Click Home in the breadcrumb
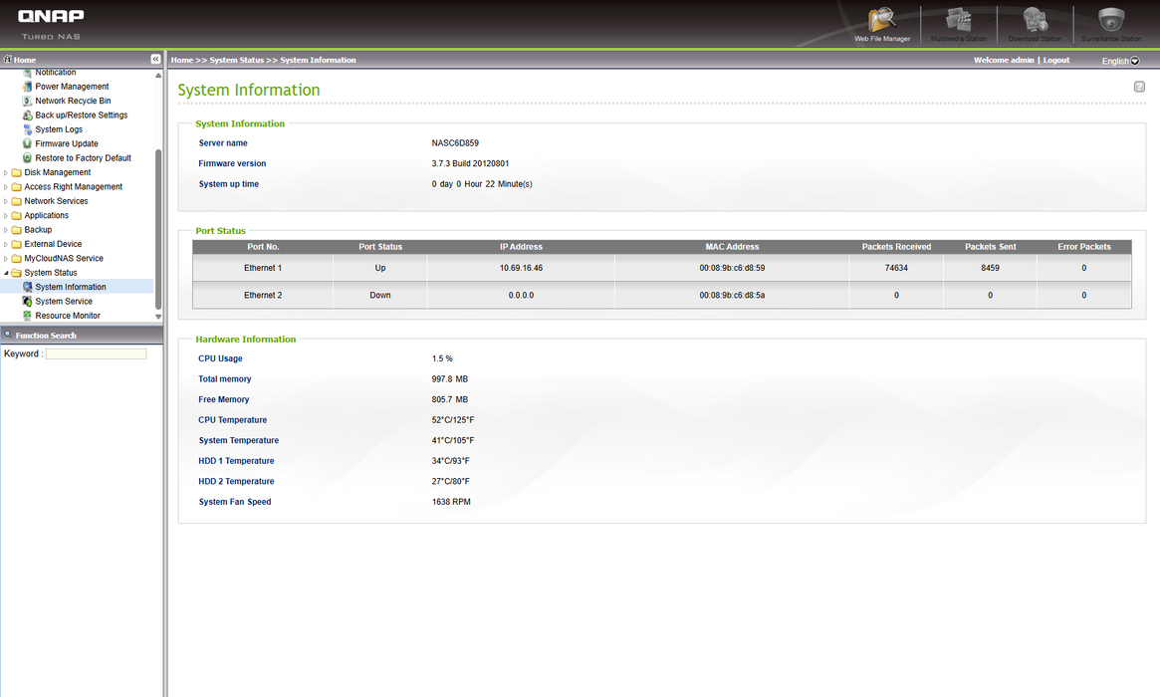 tap(182, 60)
